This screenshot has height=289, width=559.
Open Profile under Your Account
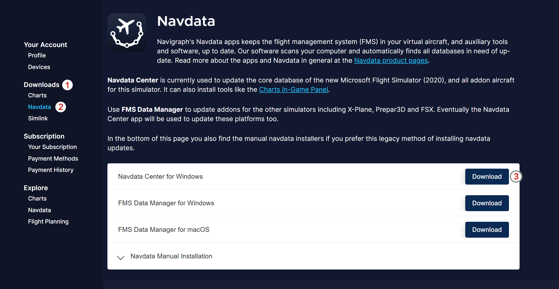click(37, 55)
